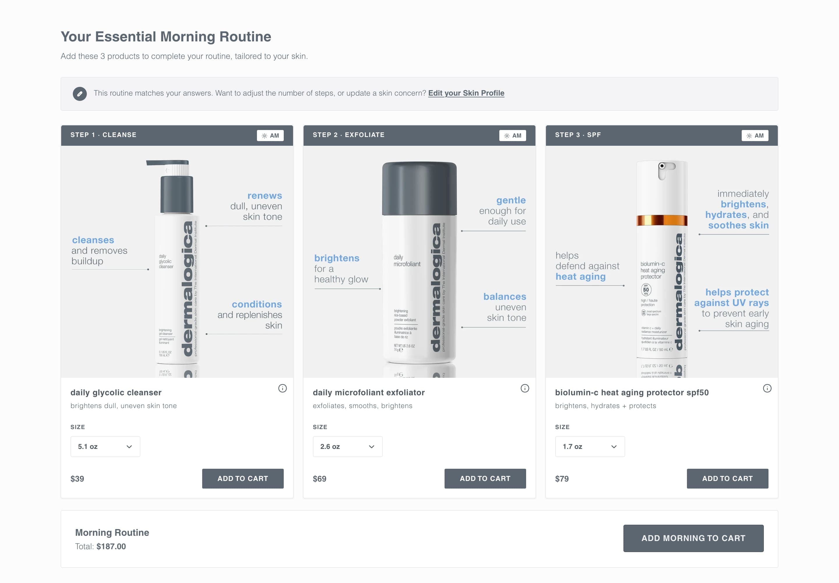The width and height of the screenshot is (839, 583).
Task: Click the 'STEP 1 · CLEANSE' header text
Action: pyautogui.click(x=103, y=135)
